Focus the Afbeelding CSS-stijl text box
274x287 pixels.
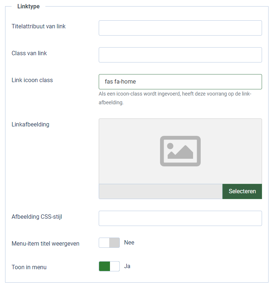(x=180, y=218)
